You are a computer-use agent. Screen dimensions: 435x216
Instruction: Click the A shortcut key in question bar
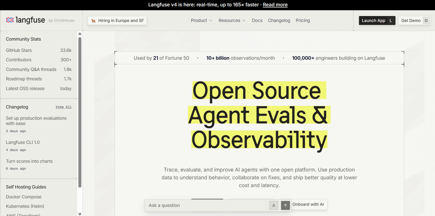point(274,205)
